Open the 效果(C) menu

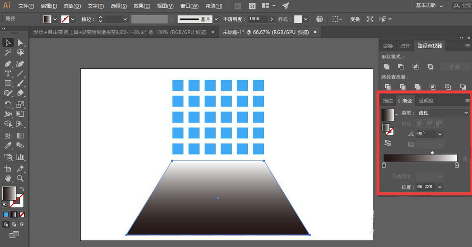pos(142,6)
